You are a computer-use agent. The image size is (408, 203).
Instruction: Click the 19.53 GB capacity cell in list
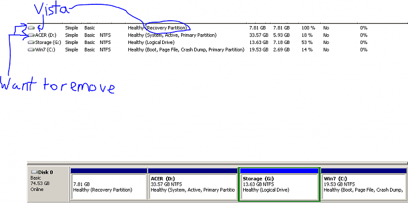[258, 49]
